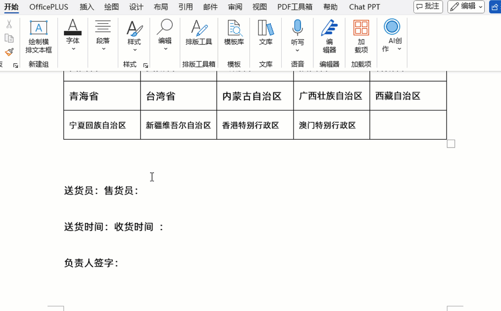Open the 绘图 tab
501x311 pixels.
(x=111, y=7)
